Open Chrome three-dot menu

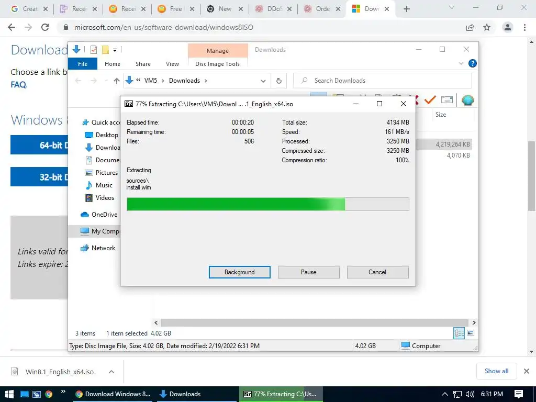524,27
